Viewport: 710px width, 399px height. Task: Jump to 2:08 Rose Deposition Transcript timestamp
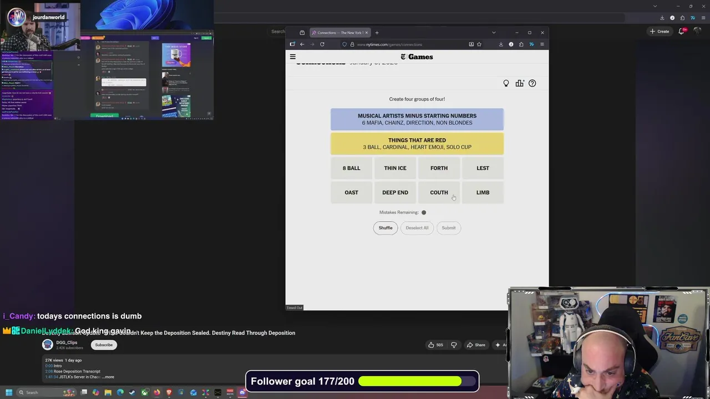pos(49,371)
